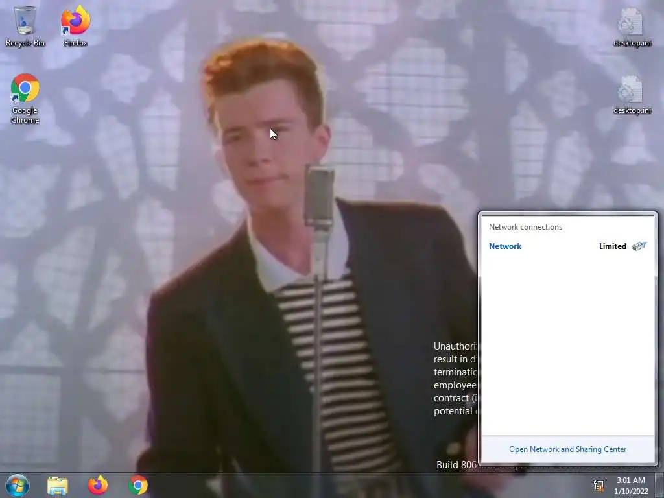Viewport: 664px width, 498px height.
Task: Click the Network connections heading
Action: [x=525, y=227]
